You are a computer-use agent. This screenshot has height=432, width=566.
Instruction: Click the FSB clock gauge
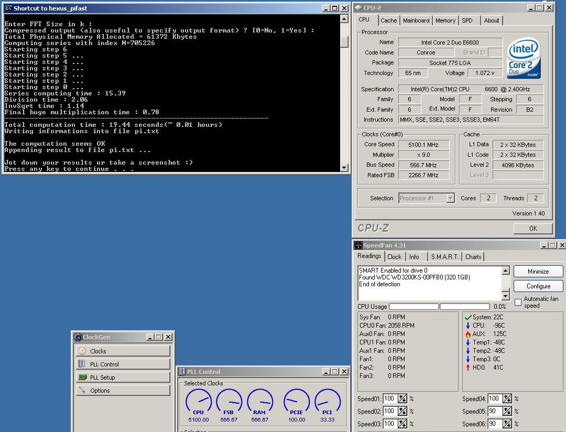(x=229, y=402)
